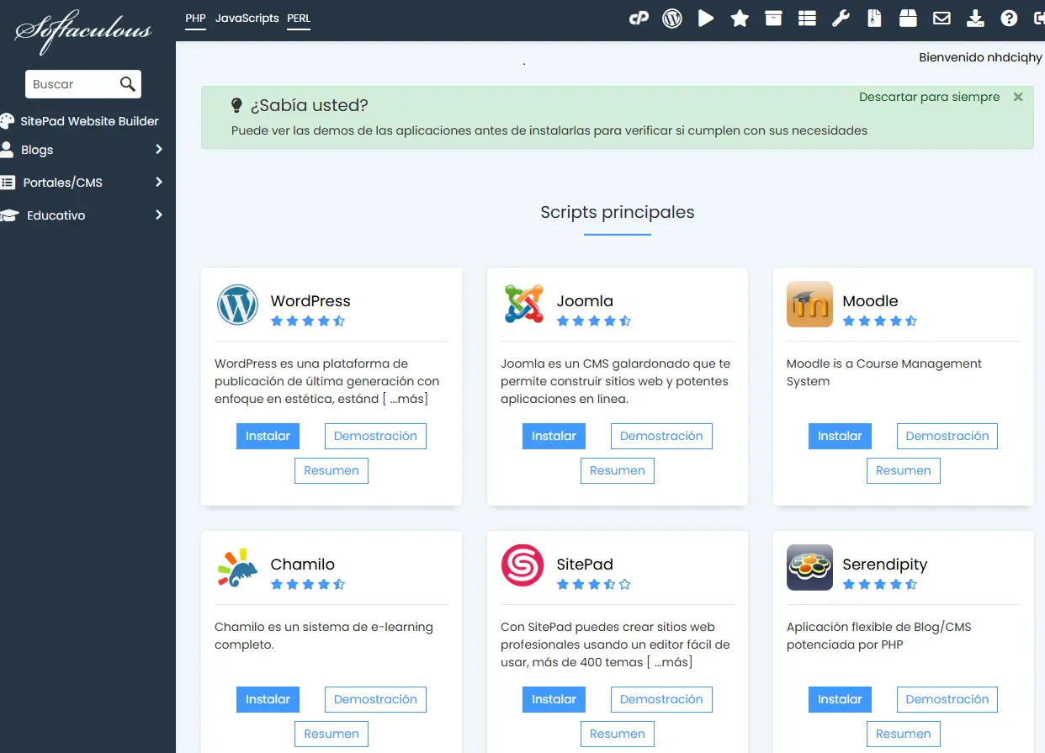Click Instalar for SitePad

pyautogui.click(x=554, y=699)
